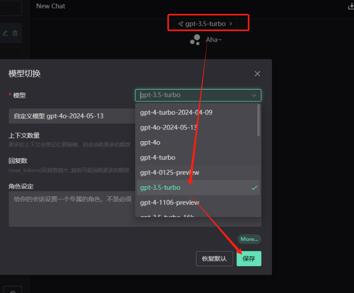This screenshot has width=354, height=293.
Task: Click the 恢复默认 restore defaults button
Action: coord(214,259)
